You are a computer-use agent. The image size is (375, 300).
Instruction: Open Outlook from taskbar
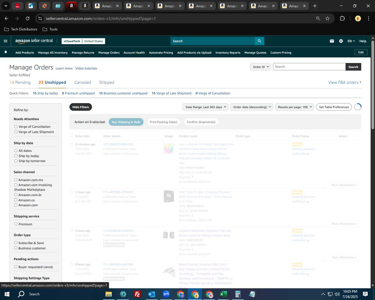pos(151,294)
